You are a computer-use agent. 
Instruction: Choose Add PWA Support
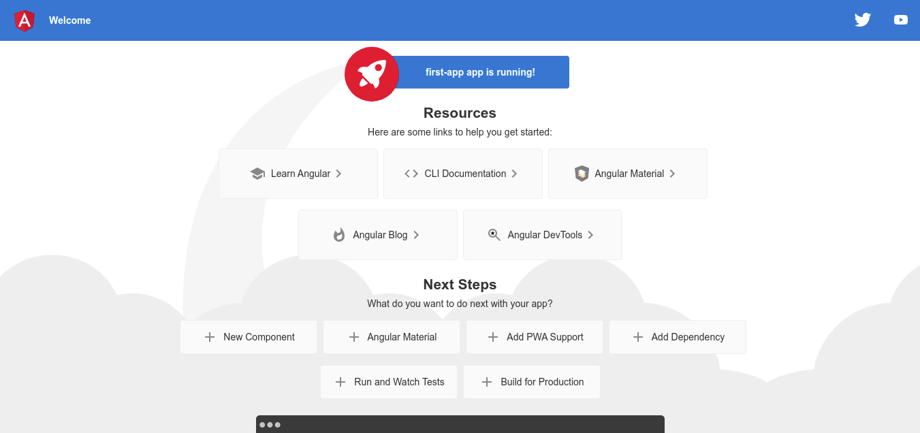point(535,337)
